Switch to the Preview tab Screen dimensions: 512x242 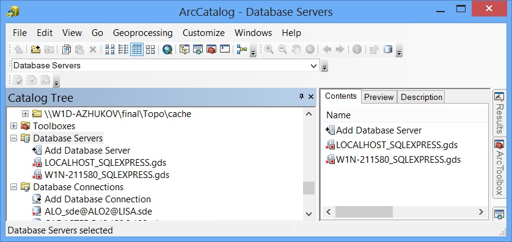(x=379, y=97)
